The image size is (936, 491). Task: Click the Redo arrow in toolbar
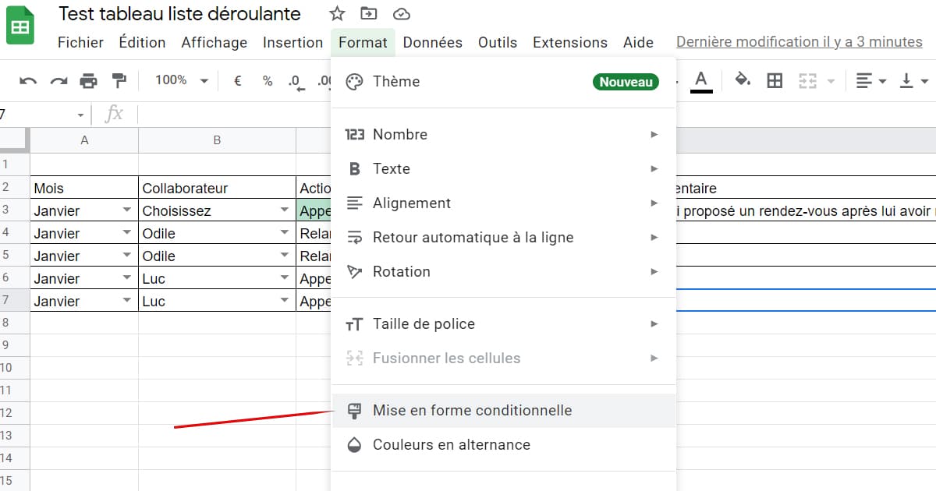point(58,80)
